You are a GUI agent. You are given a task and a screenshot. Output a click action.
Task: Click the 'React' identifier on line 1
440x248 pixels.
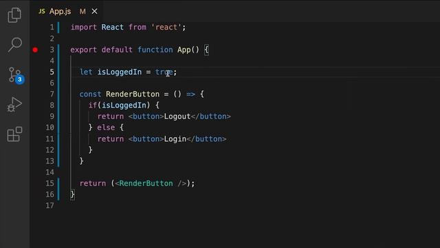(112, 28)
